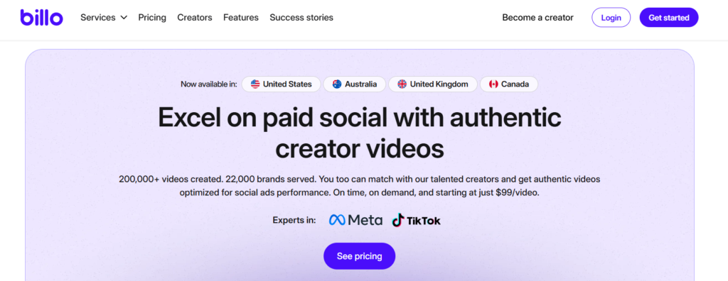Select the Australia availability pill
728x281 pixels.
[x=355, y=84]
